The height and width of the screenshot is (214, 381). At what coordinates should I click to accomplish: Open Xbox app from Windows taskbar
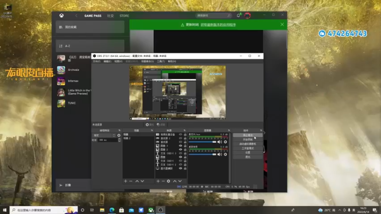pyautogui.click(x=151, y=210)
